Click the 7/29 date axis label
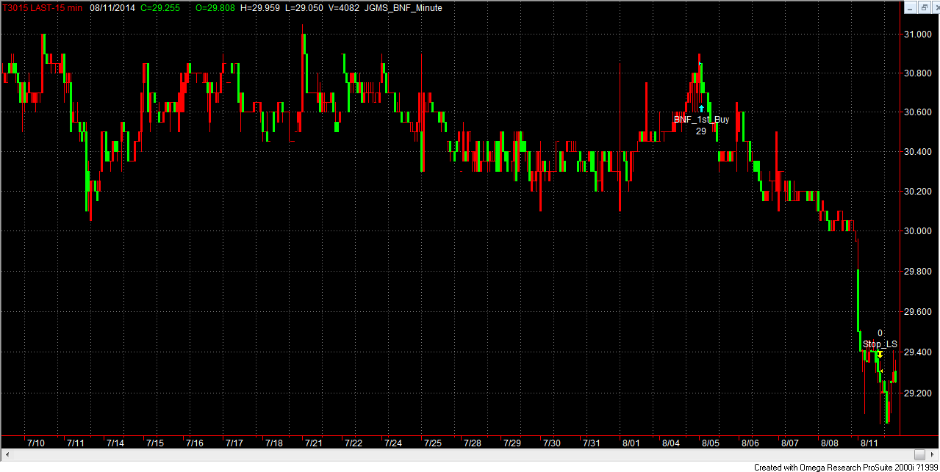This screenshot has width=940, height=472. click(512, 443)
